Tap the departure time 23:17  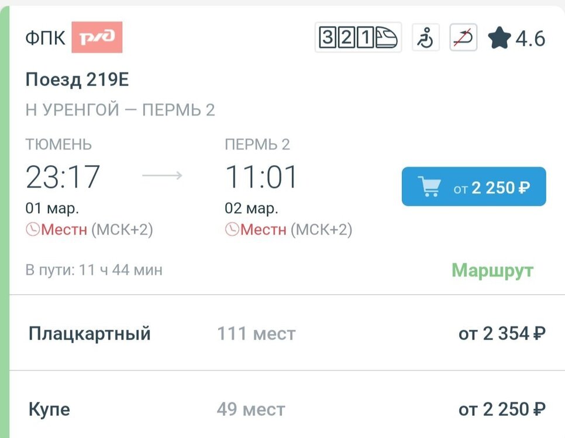[x=63, y=177]
